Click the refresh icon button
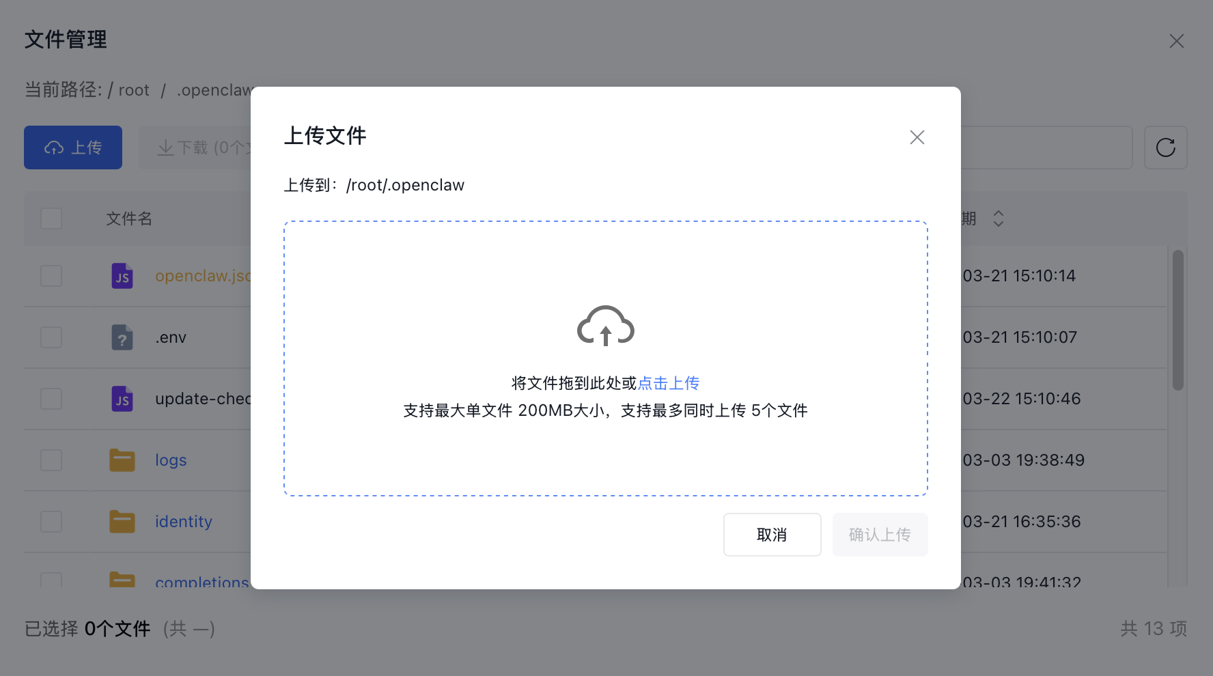 point(1165,147)
